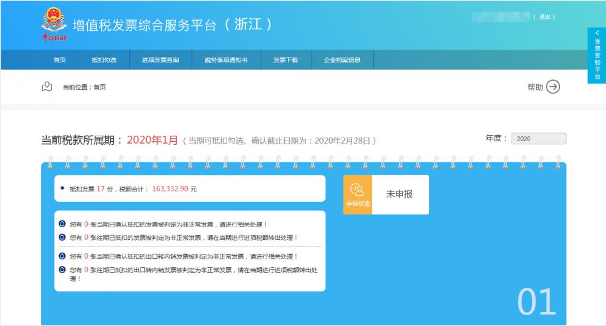This screenshot has width=606, height=326.
Task: Click the bell icon for 往期已抵扣的发票 notice
Action: coord(62,238)
